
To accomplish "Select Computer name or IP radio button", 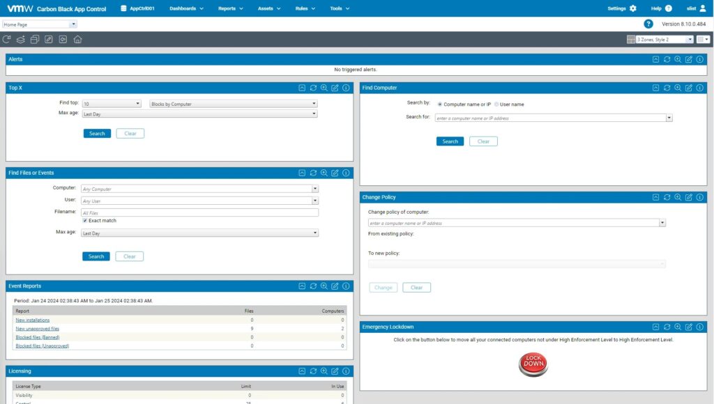I will coord(440,104).
